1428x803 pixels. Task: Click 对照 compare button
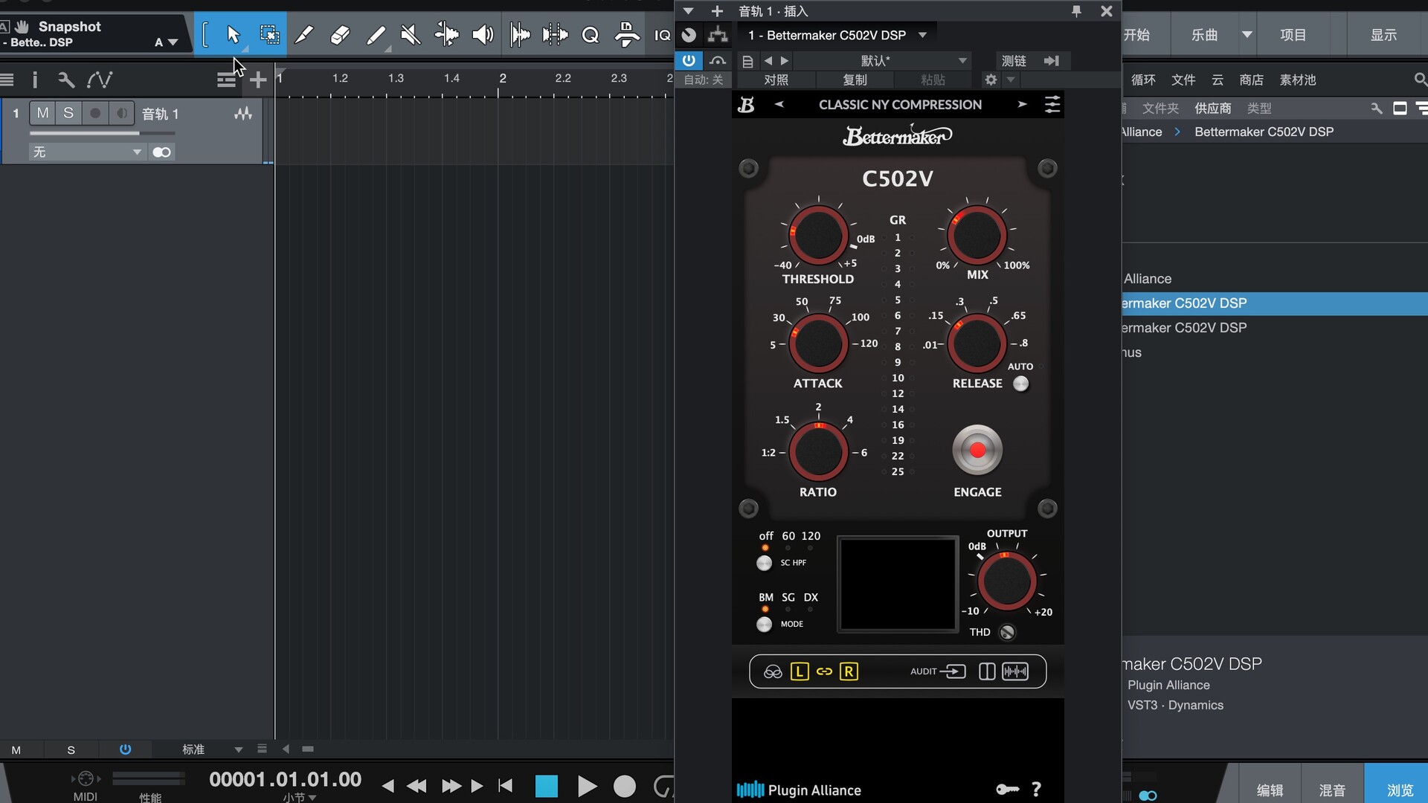click(x=776, y=80)
